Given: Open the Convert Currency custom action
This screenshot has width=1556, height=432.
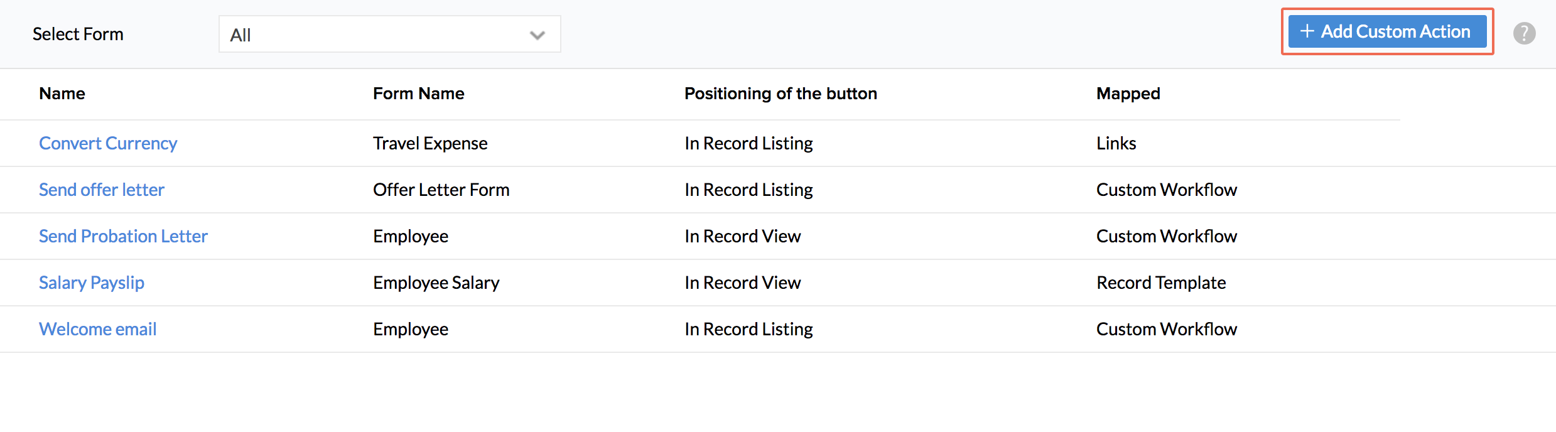Looking at the screenshot, I should click(x=108, y=143).
